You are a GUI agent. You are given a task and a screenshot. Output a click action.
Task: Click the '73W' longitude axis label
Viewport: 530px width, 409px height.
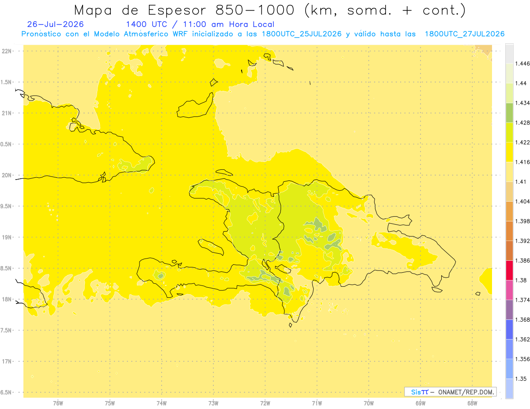213,403
